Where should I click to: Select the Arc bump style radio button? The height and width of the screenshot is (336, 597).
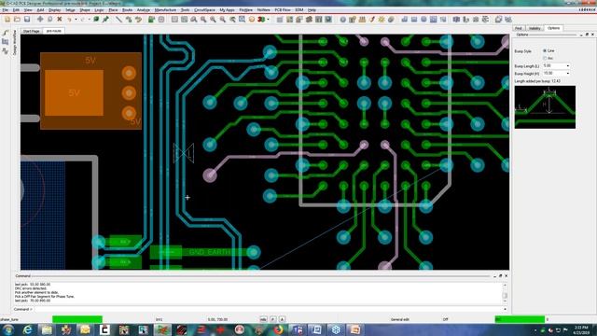545,58
